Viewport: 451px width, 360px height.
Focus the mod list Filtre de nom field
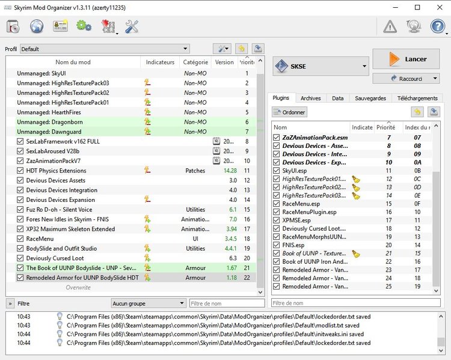click(x=227, y=304)
